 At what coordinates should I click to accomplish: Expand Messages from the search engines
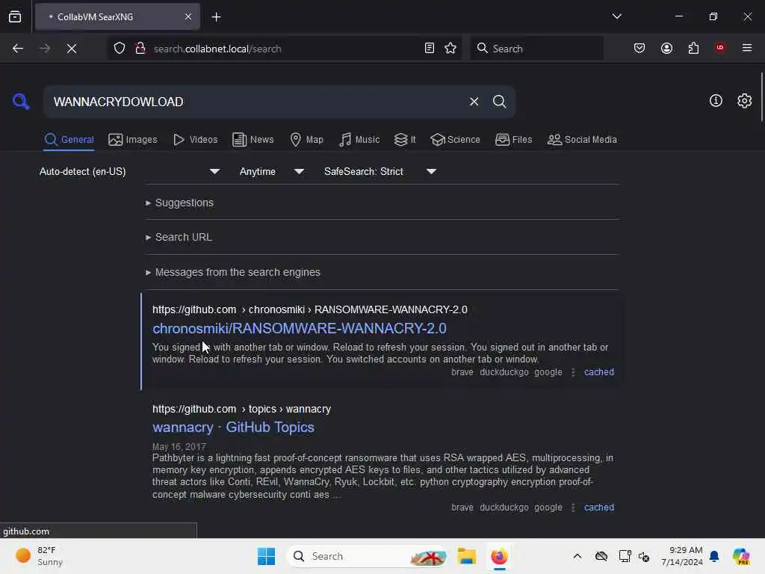click(233, 272)
